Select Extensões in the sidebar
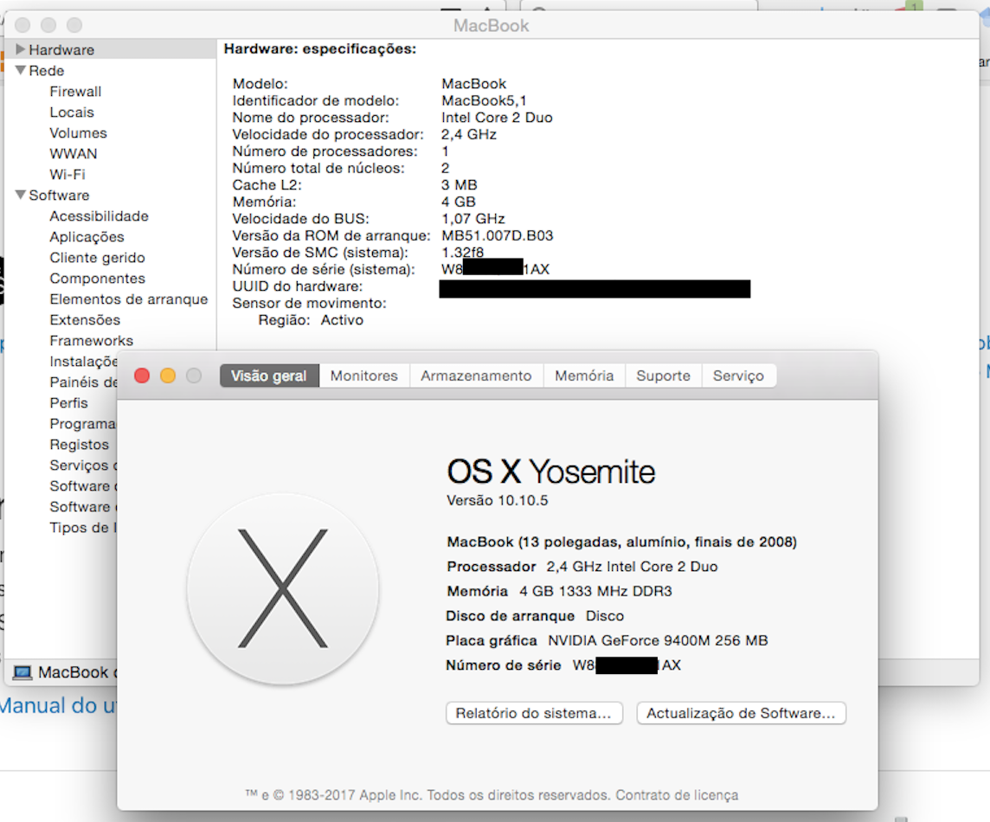The height and width of the screenshot is (822, 990). 85,320
